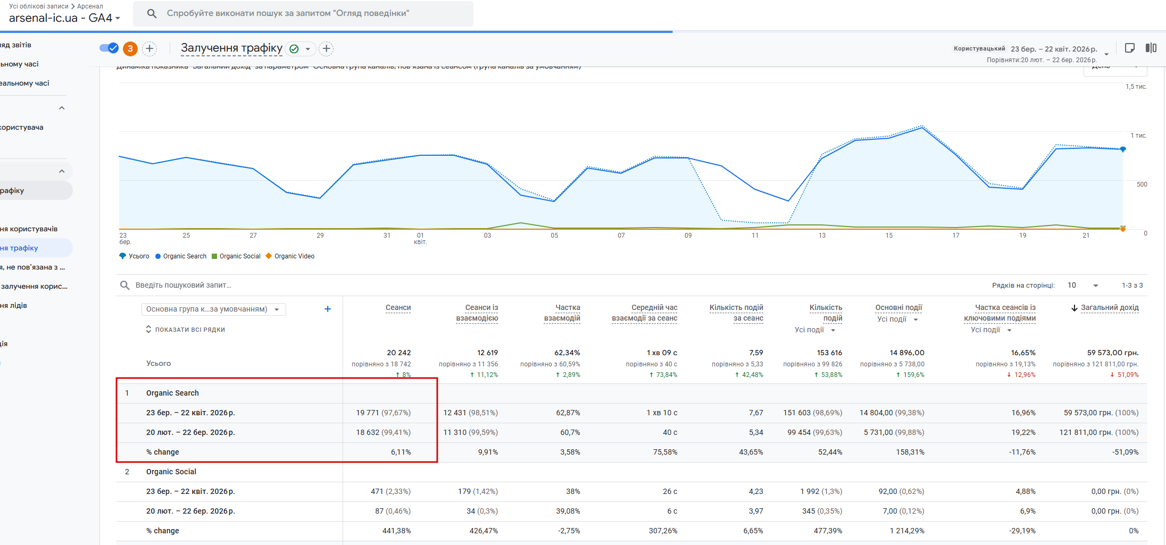Viewport: 1166px width, 545px height.
Task: Click the Organic Search row label
Action: coord(172,393)
